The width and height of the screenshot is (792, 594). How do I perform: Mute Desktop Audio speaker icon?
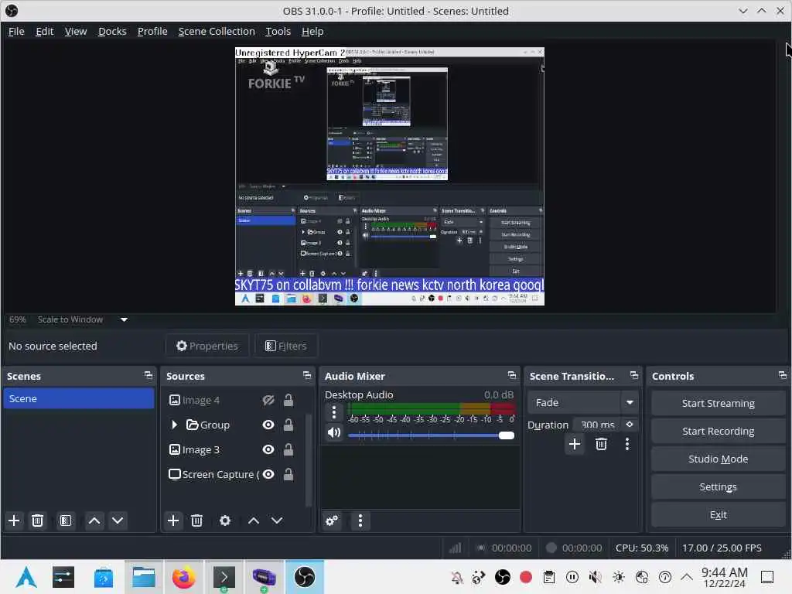[334, 433]
